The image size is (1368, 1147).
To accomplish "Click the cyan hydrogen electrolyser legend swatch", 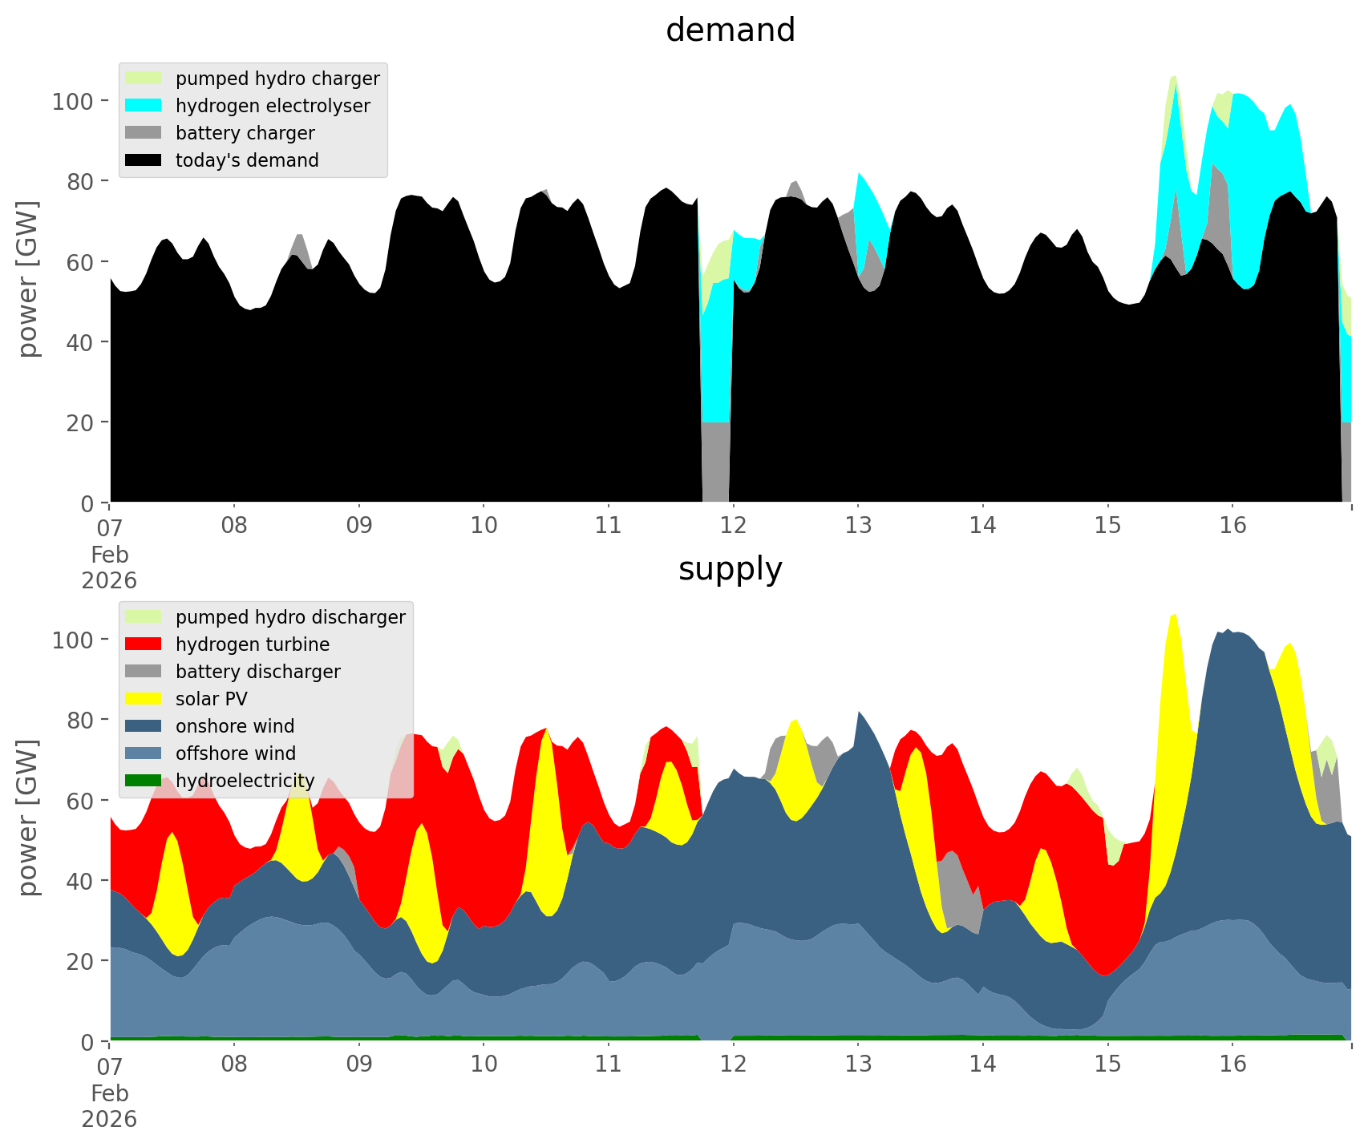I will pos(144,106).
